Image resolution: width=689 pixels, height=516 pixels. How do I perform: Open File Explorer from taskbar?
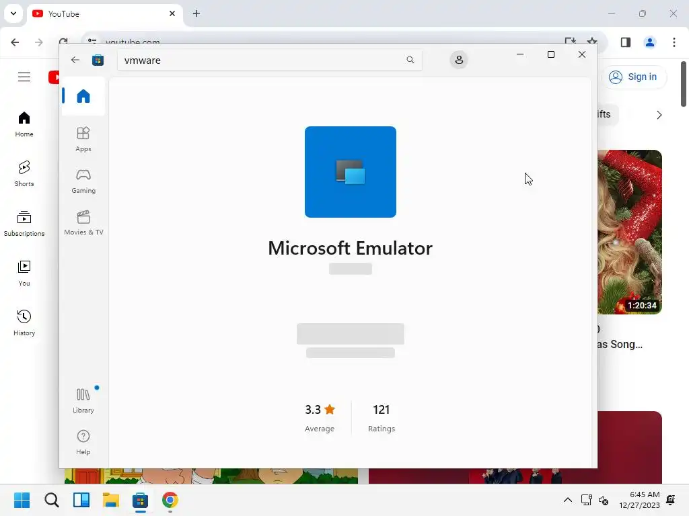111,500
